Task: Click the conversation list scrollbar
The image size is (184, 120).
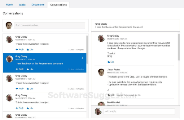Action: [x=87, y=50]
